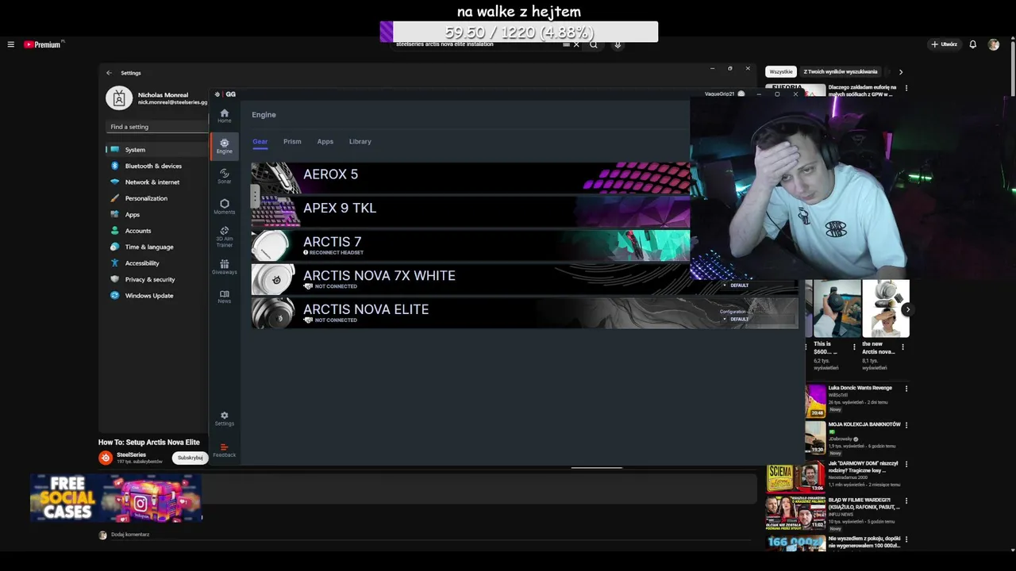Image resolution: width=1016 pixels, height=571 pixels.
Task: Click the Utwórz create button
Action: pyautogui.click(x=944, y=44)
